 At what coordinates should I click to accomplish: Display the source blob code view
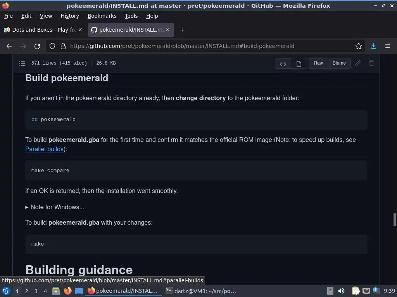pos(283,64)
